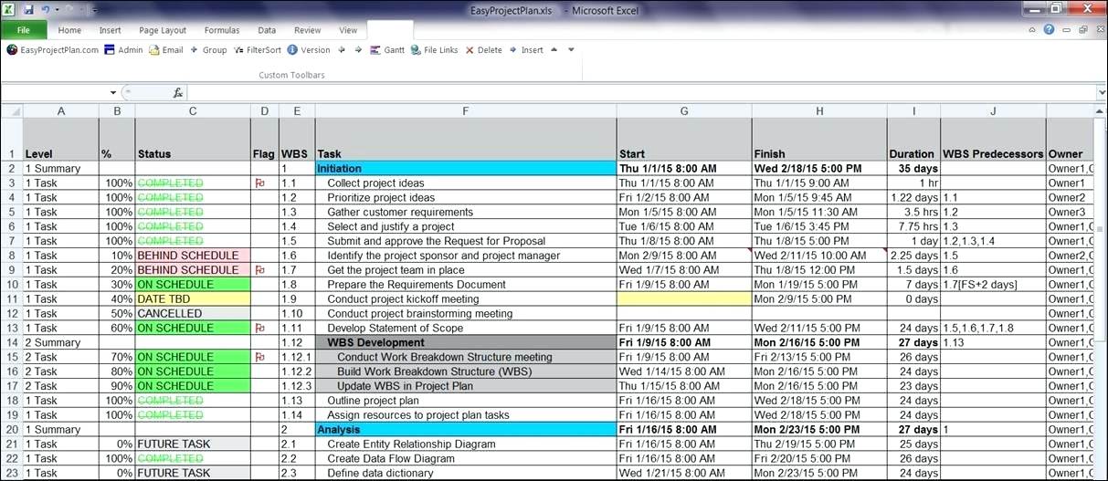
Task: Launch the Email toolbar command
Action: click(166, 50)
